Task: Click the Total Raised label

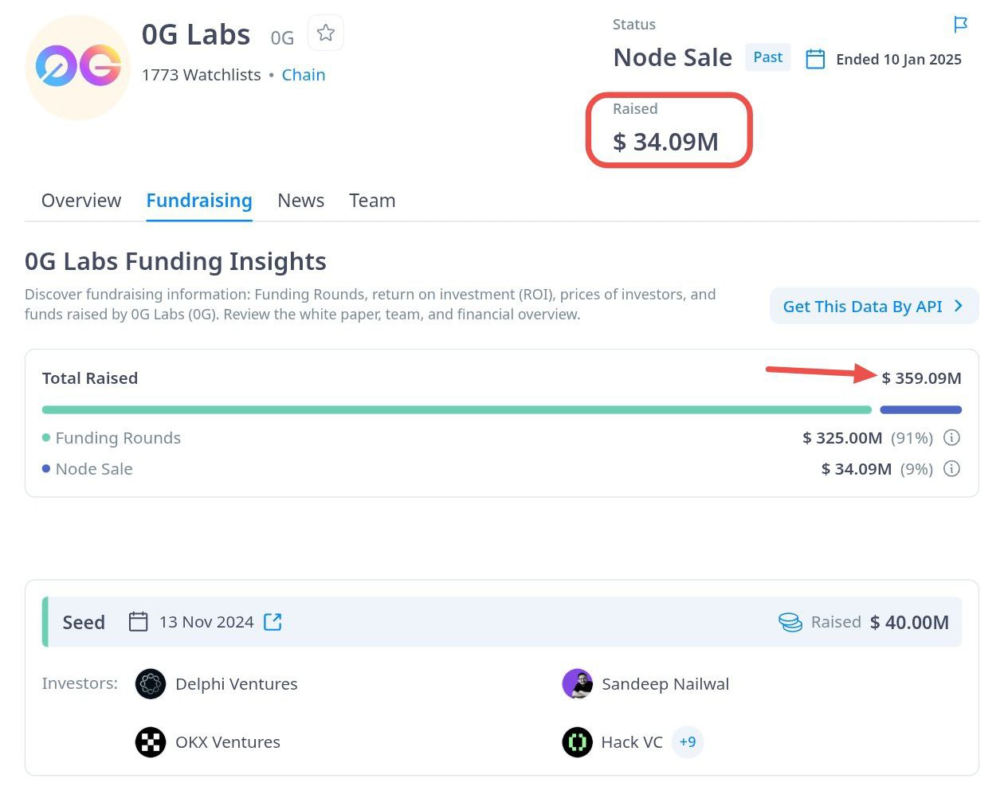Action: (90, 378)
